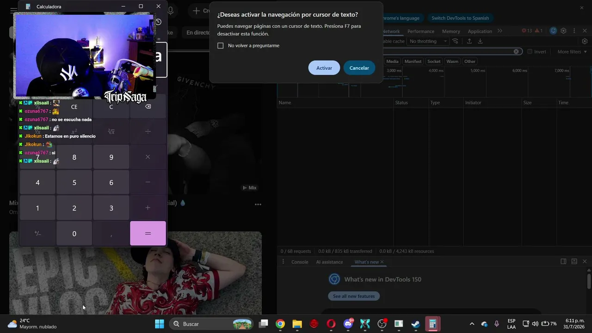This screenshot has width=592, height=333.
Task: Click the Calculator plus key
Action: [148, 208]
